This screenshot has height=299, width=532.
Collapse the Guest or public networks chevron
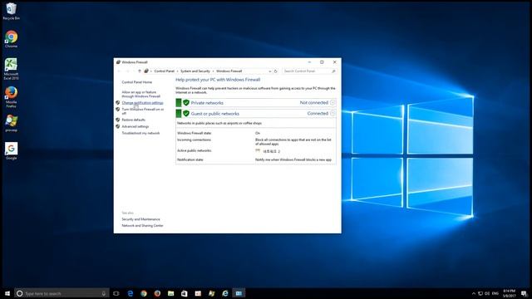click(332, 114)
